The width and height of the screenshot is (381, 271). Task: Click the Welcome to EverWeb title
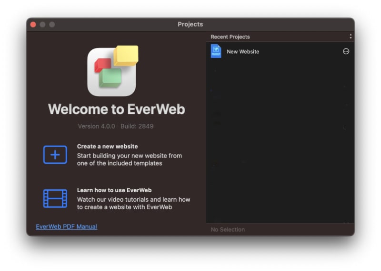(116, 109)
